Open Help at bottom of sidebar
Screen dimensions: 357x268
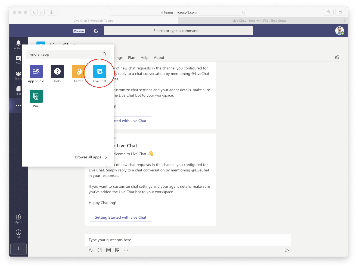(18, 234)
